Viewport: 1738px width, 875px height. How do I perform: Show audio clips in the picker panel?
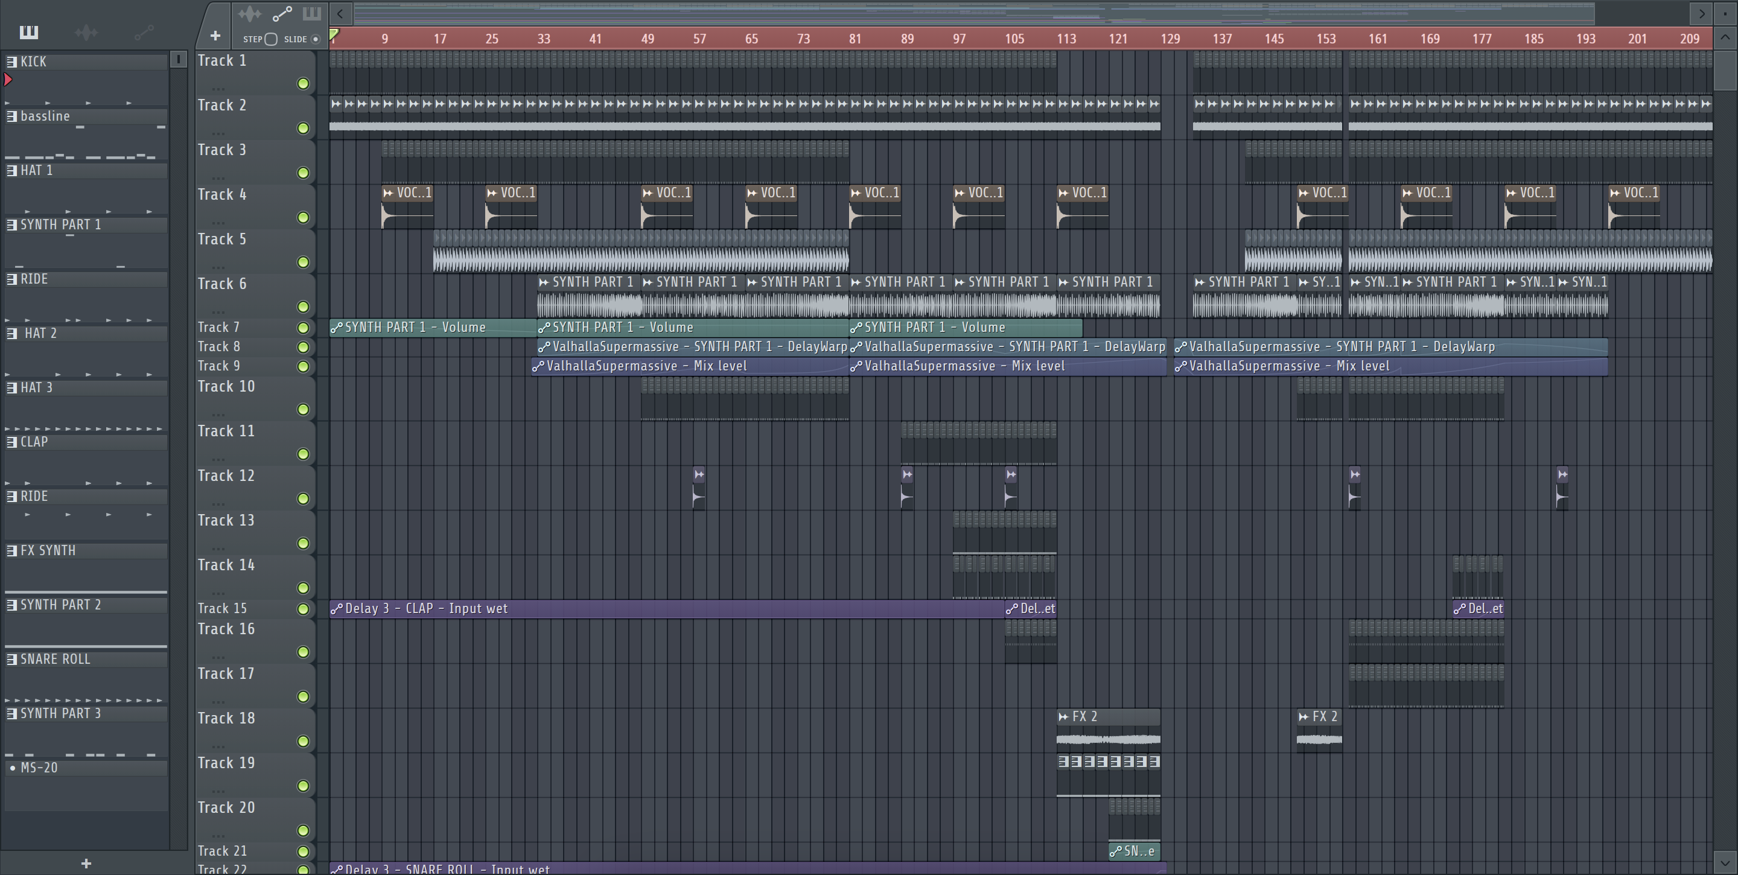point(86,32)
